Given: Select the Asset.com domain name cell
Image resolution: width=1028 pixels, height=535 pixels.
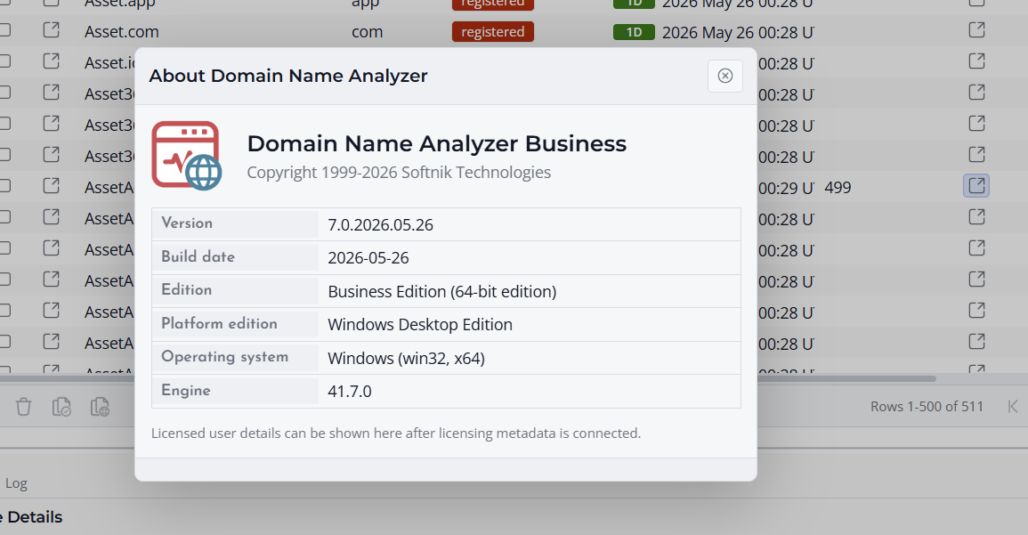Looking at the screenshot, I should 121,31.
